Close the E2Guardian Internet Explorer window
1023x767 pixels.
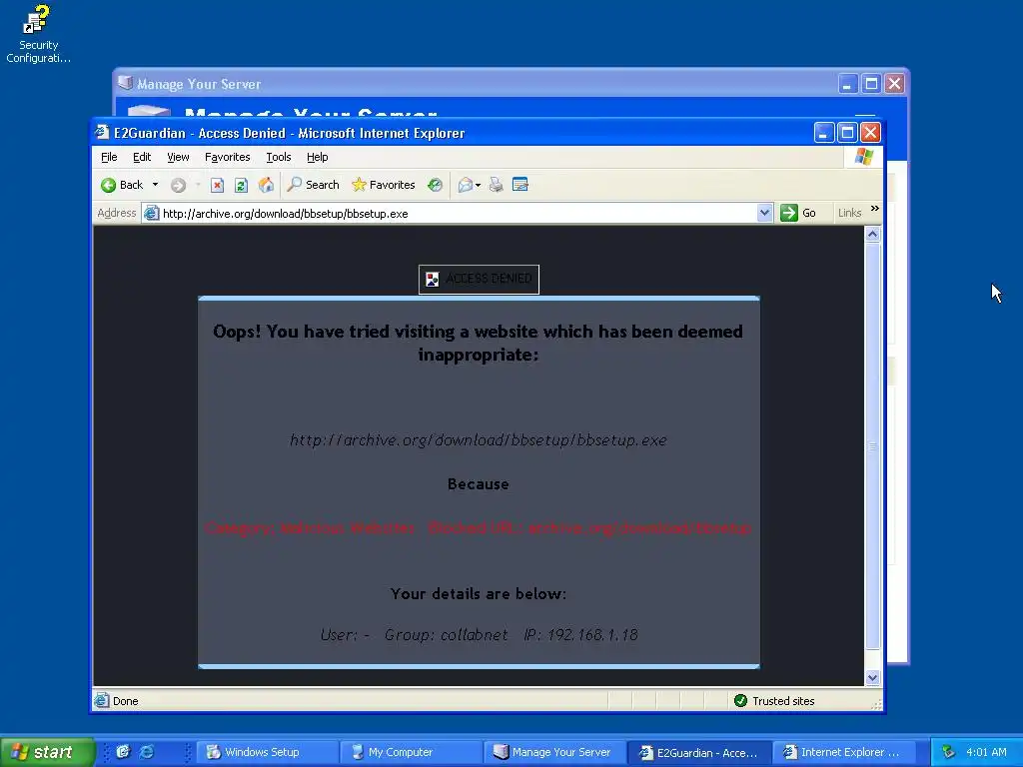[870, 133]
